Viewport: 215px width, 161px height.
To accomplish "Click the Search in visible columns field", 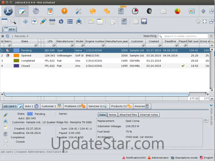I will (x=183, y=36).
